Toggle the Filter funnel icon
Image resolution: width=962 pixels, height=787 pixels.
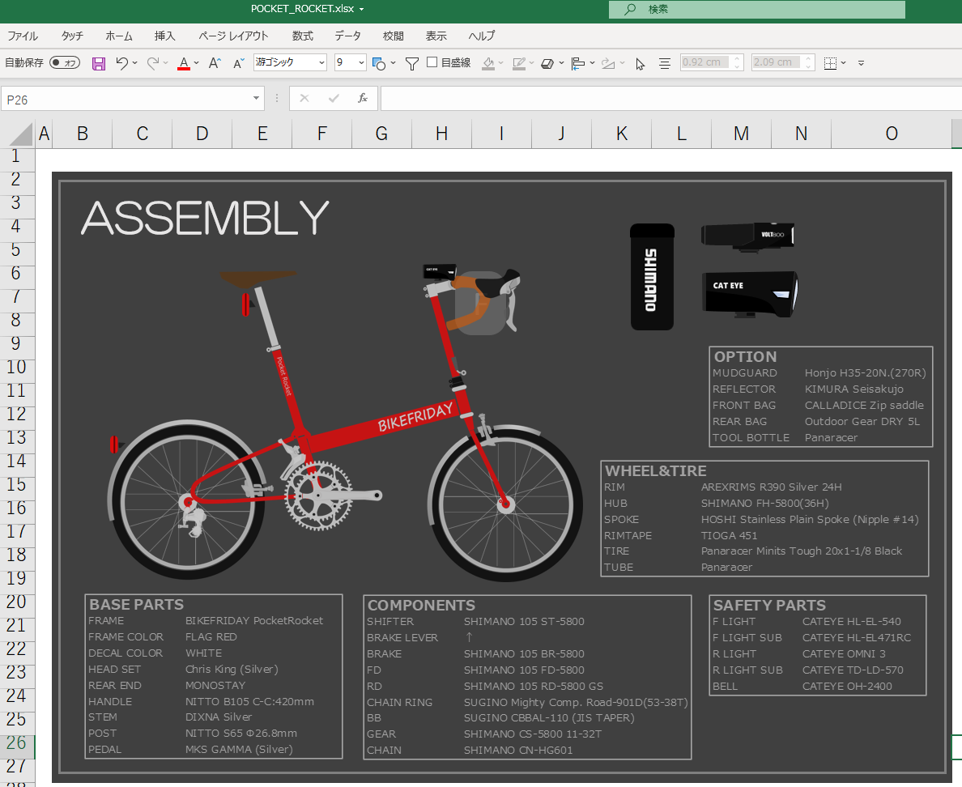(x=412, y=63)
